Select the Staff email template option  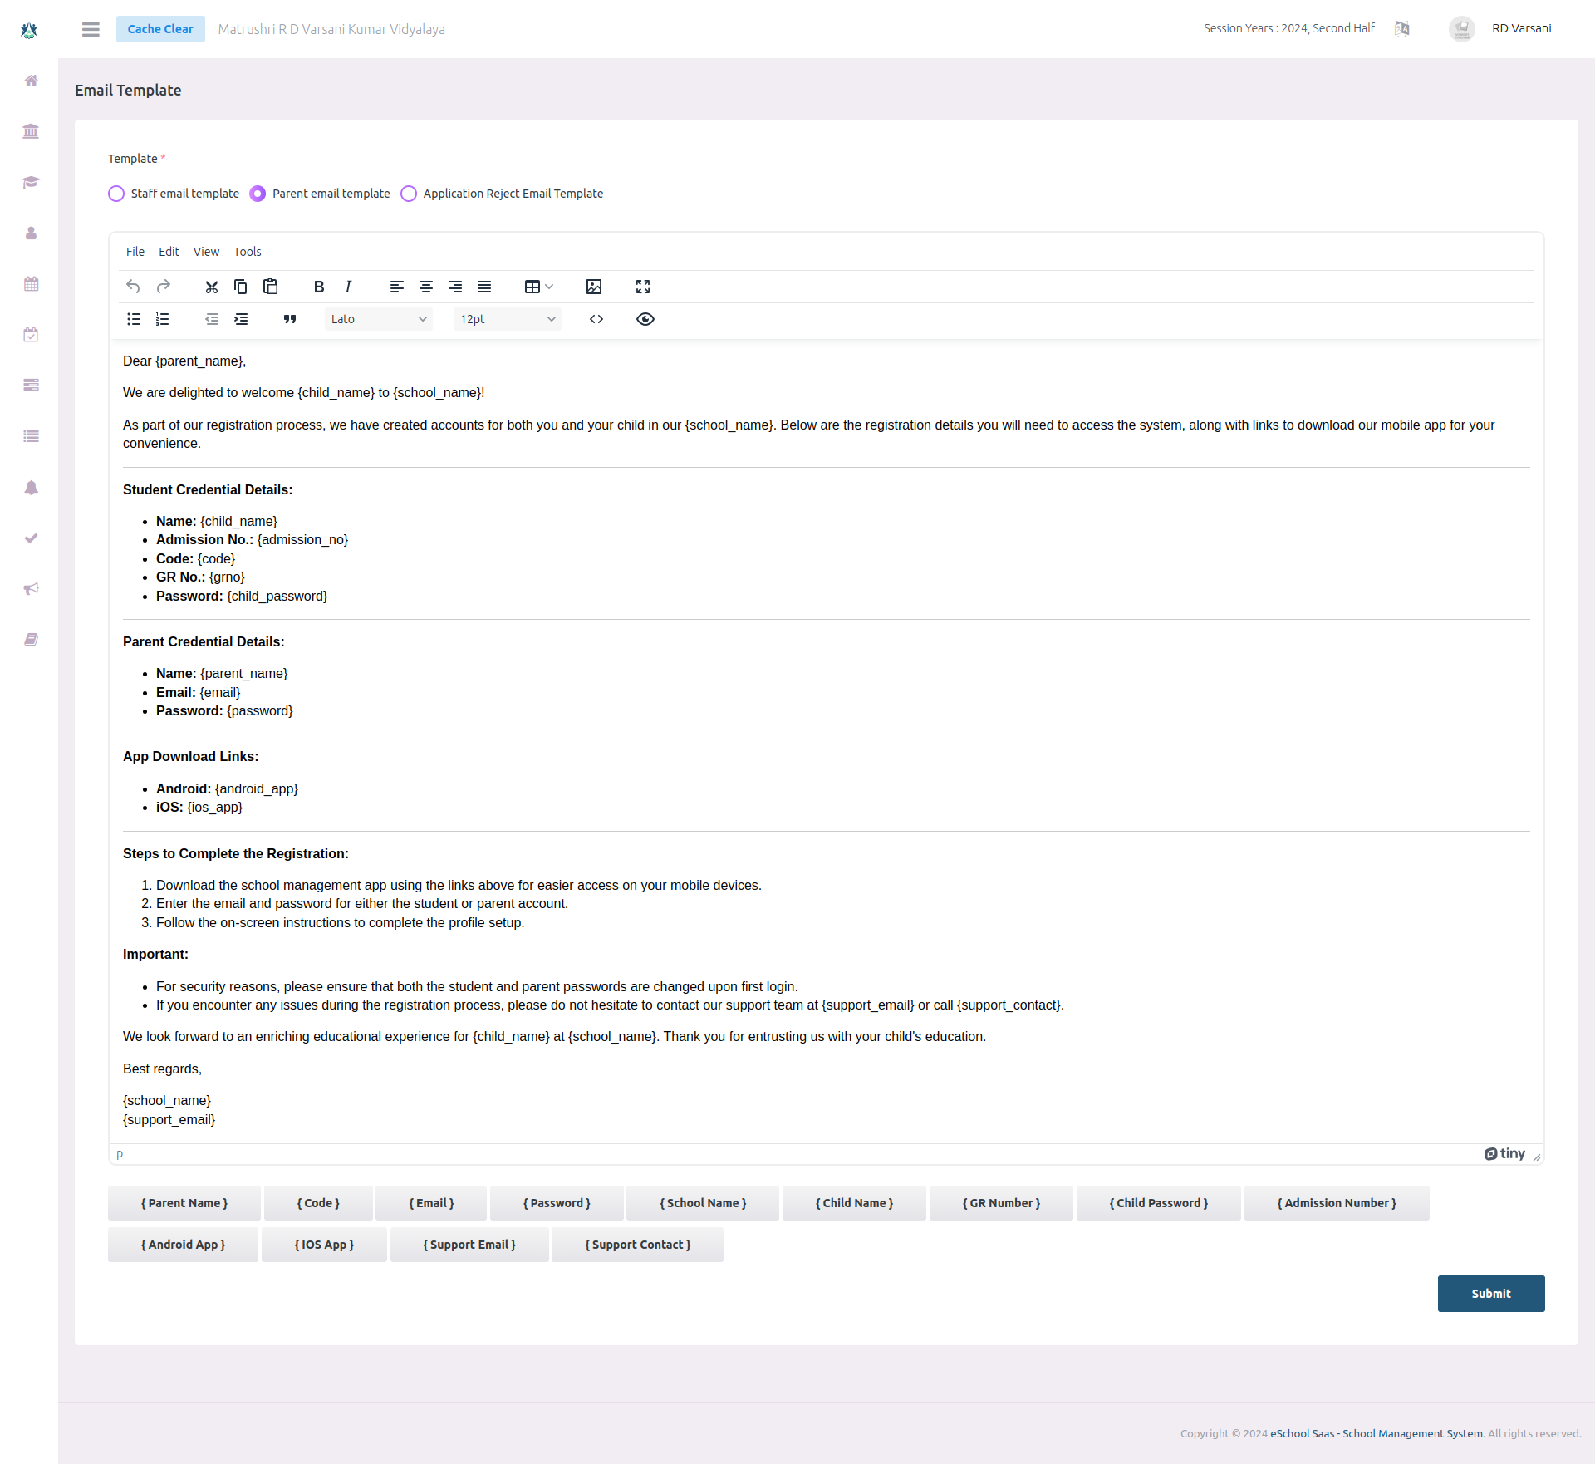116,194
